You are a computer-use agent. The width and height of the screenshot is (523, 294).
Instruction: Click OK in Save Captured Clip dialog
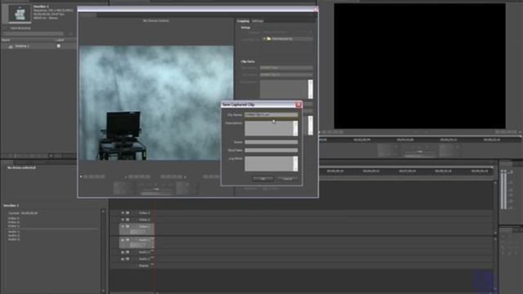263,179
